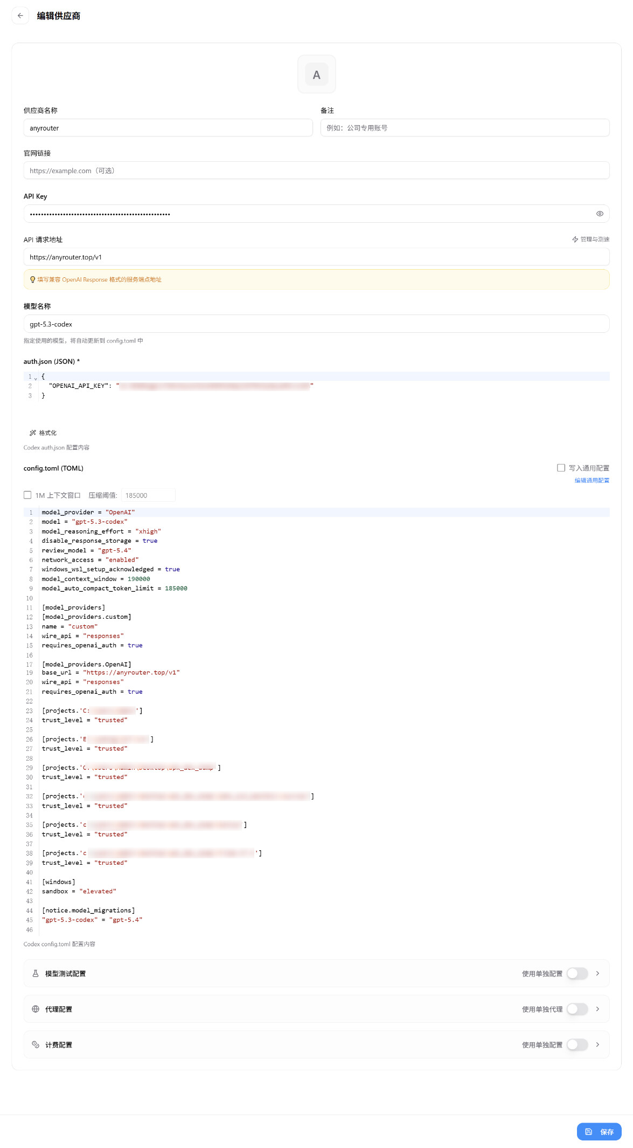Click the 保存 button
Image resolution: width=633 pixels, height=1148 pixels.
[599, 1132]
